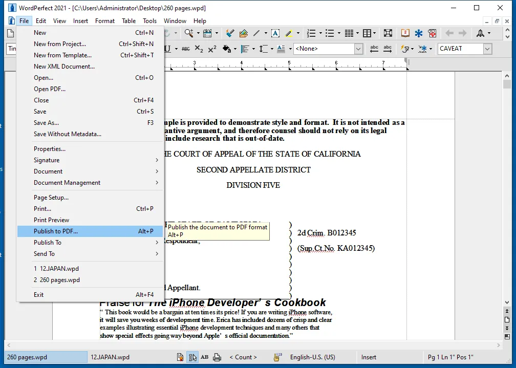Toggle the AB caps lock indicator
This screenshot has height=368, width=516.
[205, 357]
